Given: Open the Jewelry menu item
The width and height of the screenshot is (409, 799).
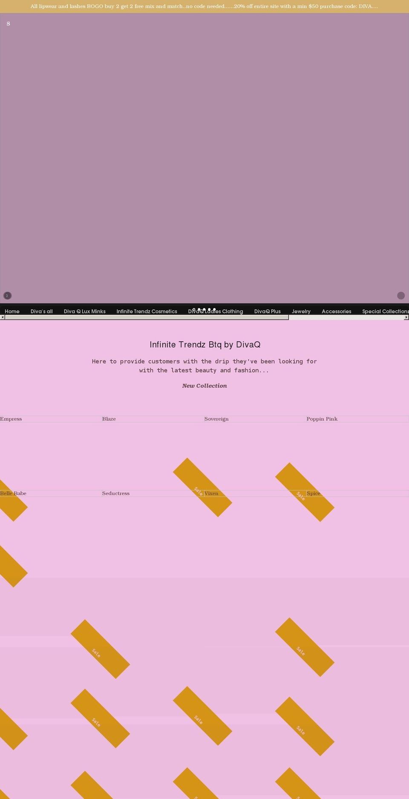Looking at the screenshot, I should click(x=301, y=311).
